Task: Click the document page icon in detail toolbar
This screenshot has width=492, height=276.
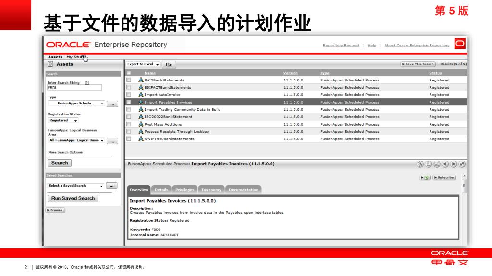Action: [x=428, y=164]
